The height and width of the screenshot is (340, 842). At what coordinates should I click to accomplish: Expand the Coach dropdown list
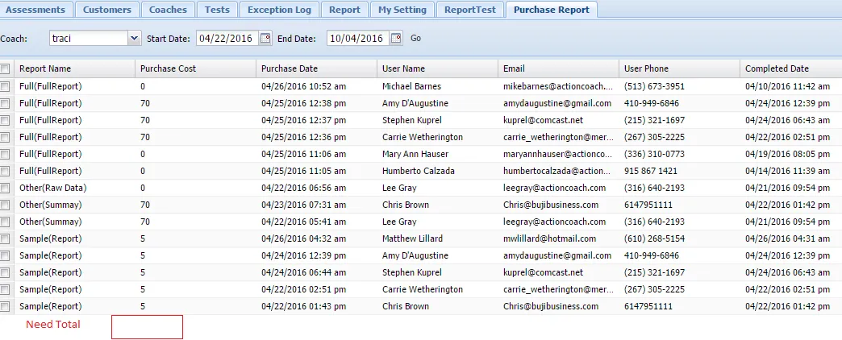coord(134,38)
